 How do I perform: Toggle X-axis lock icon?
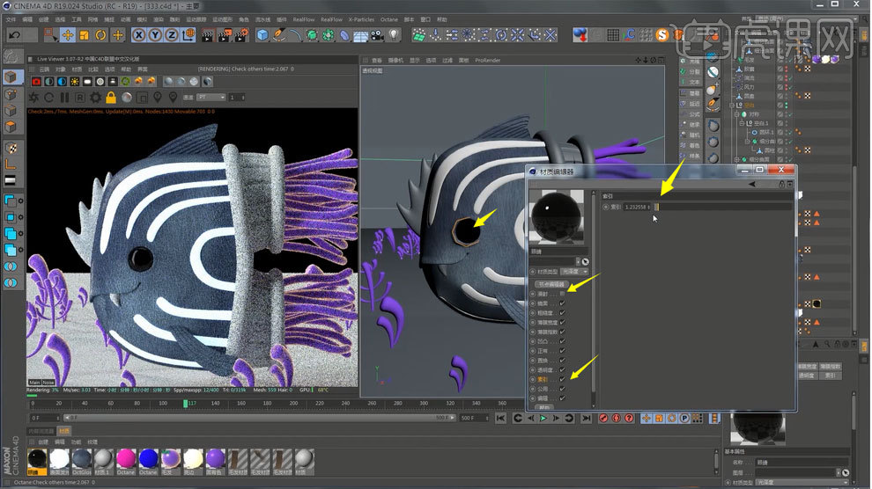[x=140, y=35]
